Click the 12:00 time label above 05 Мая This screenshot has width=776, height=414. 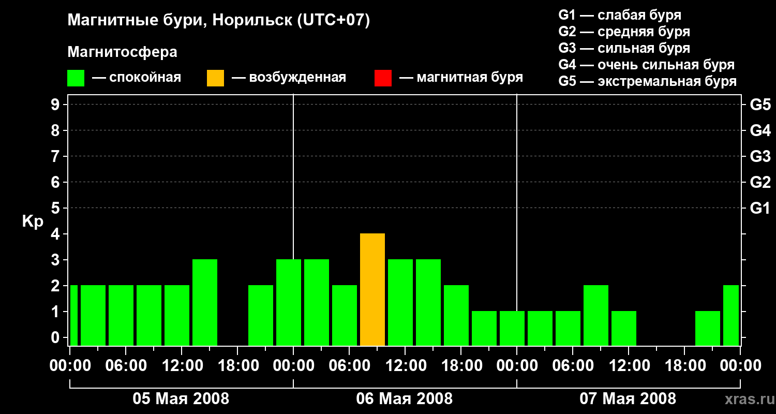(182, 366)
